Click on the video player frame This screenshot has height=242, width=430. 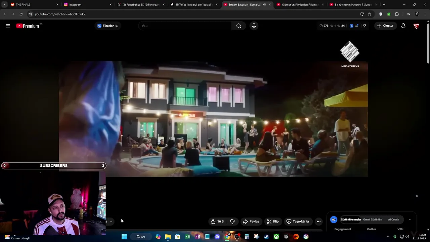pos(213,119)
